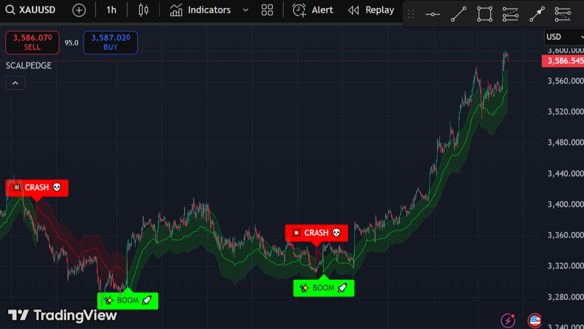Open the indicator templates grid icon
This screenshot has height=329, width=584.
pos(267,10)
